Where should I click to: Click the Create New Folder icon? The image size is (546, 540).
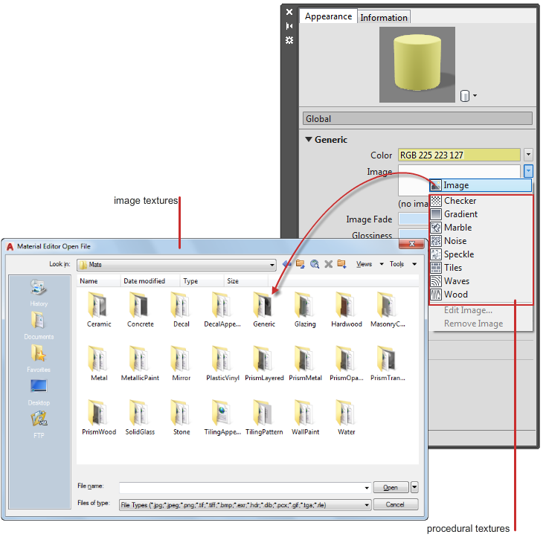pos(341,264)
